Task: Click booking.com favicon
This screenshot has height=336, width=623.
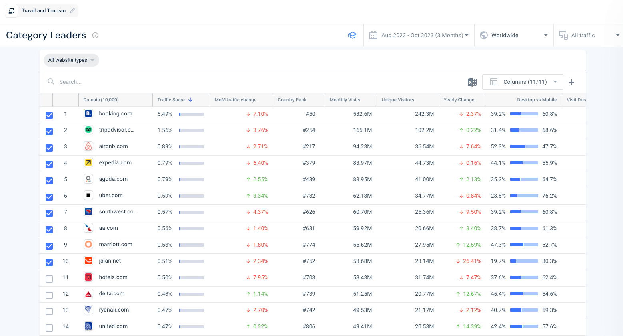Action: coord(88,114)
